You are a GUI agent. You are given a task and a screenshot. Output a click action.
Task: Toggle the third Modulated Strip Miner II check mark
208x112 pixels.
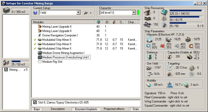coord(35,48)
